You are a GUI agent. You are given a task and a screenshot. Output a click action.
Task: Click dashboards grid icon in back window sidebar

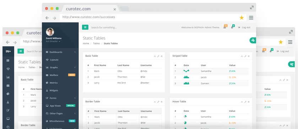pos(8,60)
